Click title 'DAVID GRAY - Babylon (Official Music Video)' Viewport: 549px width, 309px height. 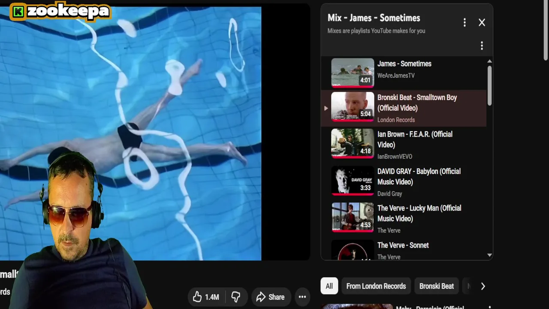click(419, 176)
